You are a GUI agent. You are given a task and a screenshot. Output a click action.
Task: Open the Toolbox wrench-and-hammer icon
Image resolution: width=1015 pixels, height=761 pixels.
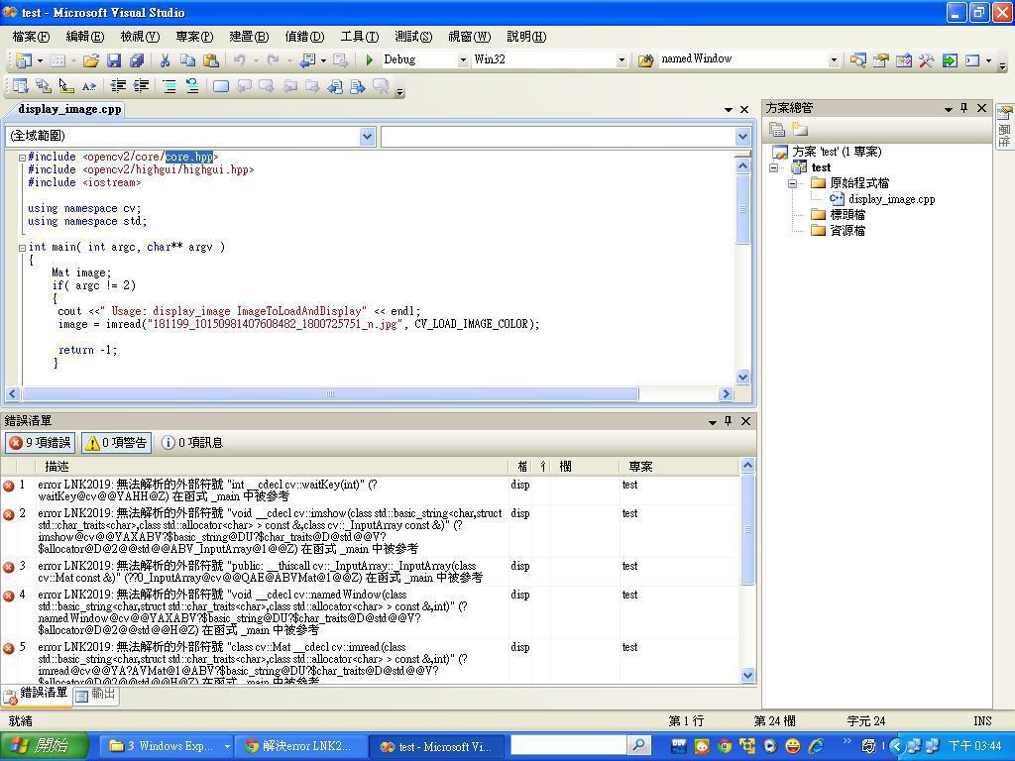(x=926, y=60)
